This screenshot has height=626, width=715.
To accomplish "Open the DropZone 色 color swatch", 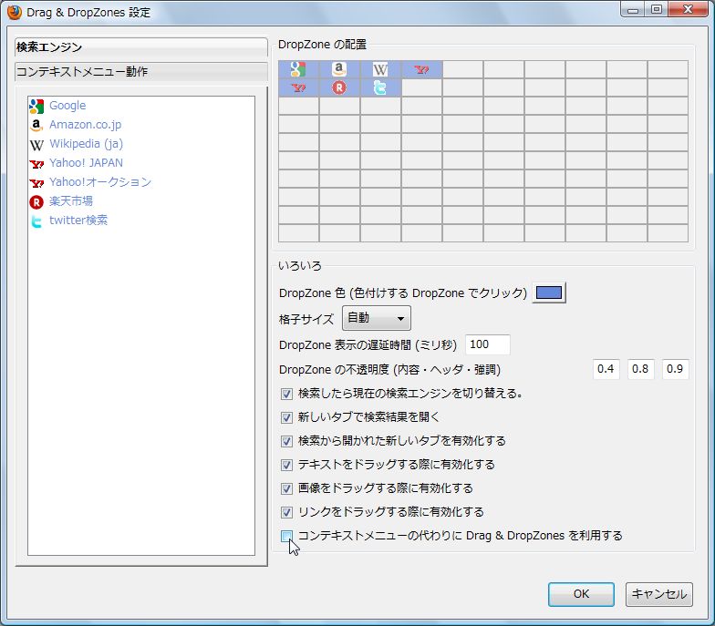I will click(549, 292).
